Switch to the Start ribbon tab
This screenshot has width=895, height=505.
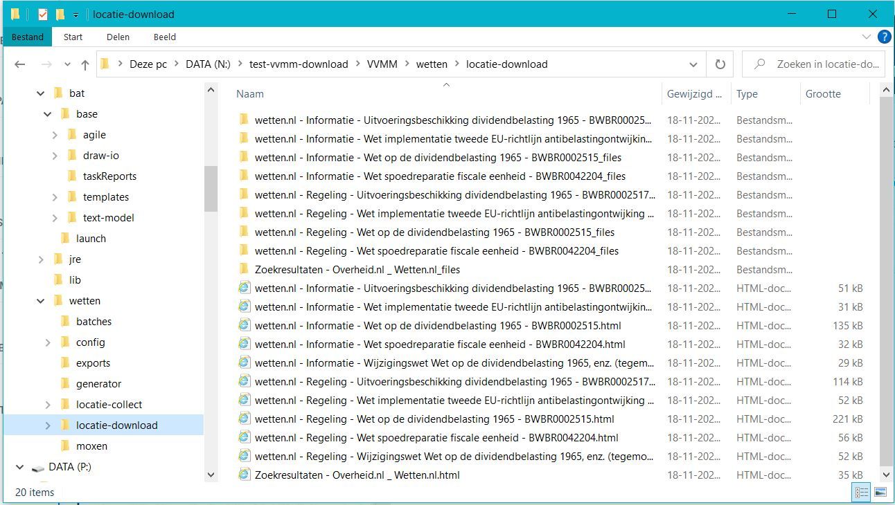[73, 37]
